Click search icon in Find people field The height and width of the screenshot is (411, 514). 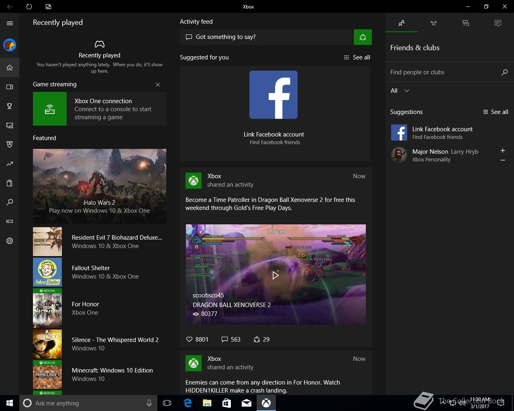[504, 72]
